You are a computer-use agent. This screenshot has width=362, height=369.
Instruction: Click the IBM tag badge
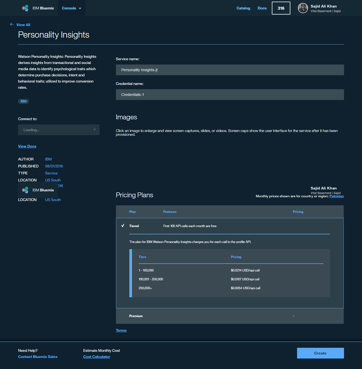click(24, 101)
